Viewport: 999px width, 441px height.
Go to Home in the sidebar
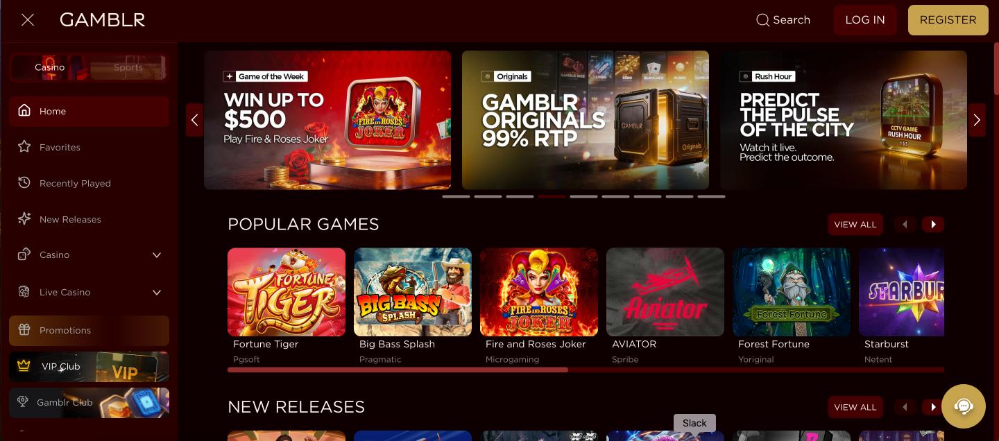pyautogui.click(x=89, y=111)
